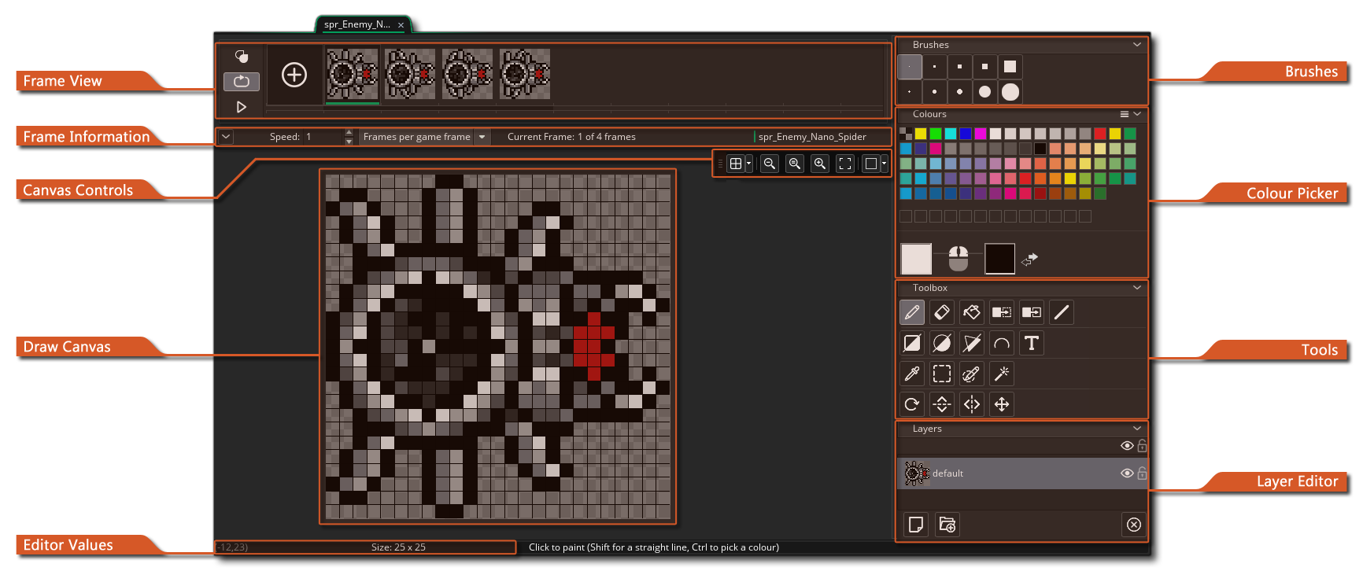This screenshot has width=1363, height=571.
Task: Click the Rotate image tool
Action: pyautogui.click(x=912, y=405)
